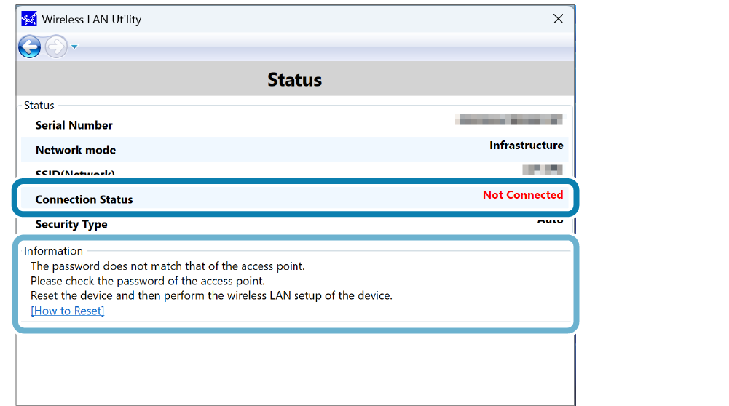
Task: Click the red Not Connected status text
Action: (522, 195)
